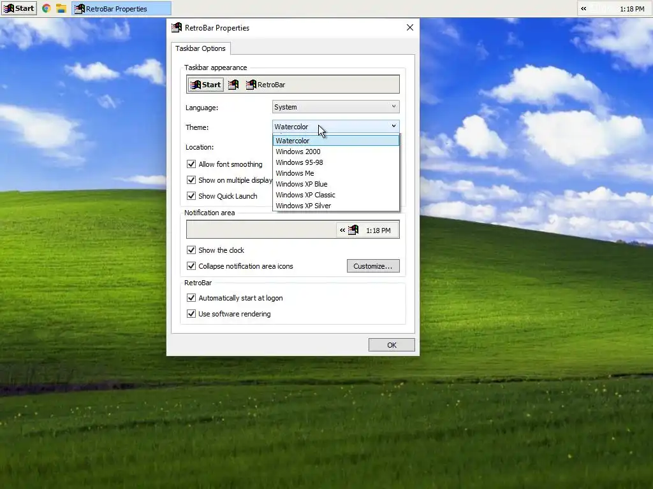The width and height of the screenshot is (653, 489).
Task: Click the RetroBar tray icon in preview
Action: [353, 230]
